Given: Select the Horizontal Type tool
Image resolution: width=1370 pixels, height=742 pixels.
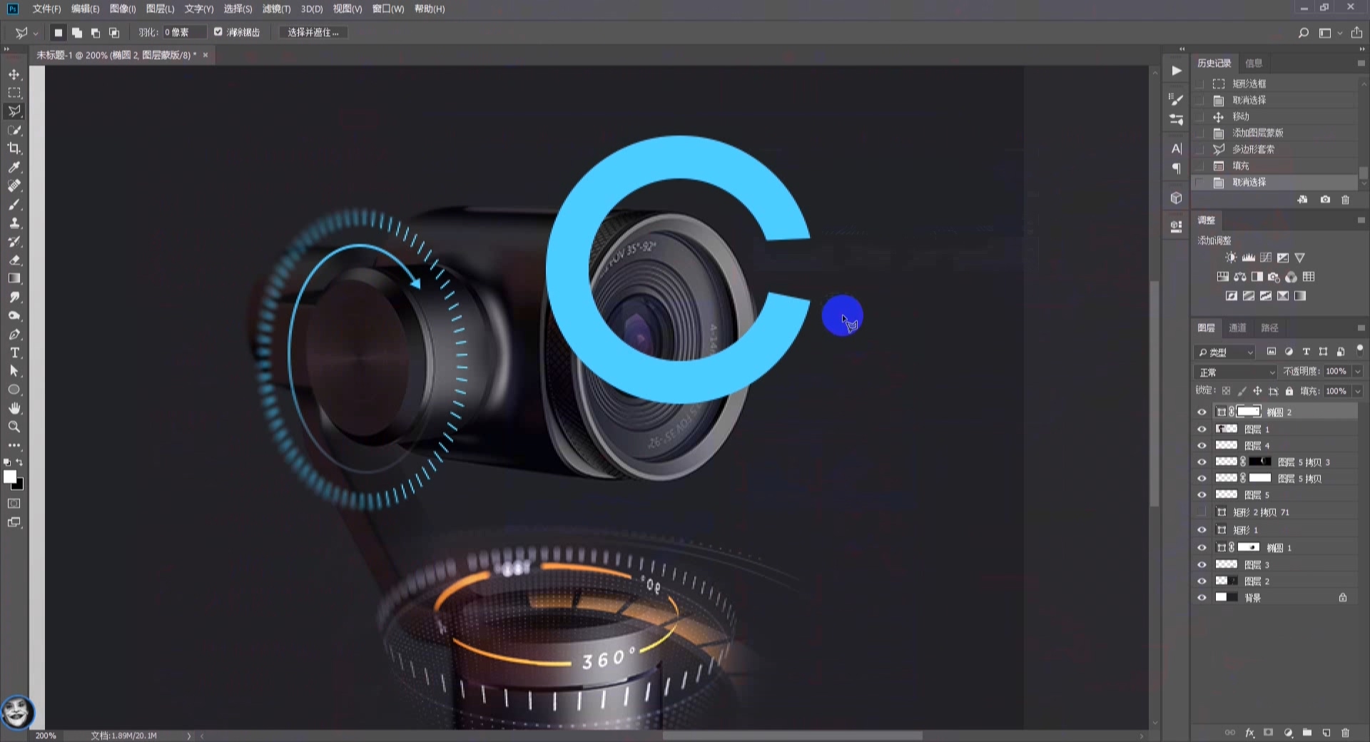Looking at the screenshot, I should coord(14,353).
